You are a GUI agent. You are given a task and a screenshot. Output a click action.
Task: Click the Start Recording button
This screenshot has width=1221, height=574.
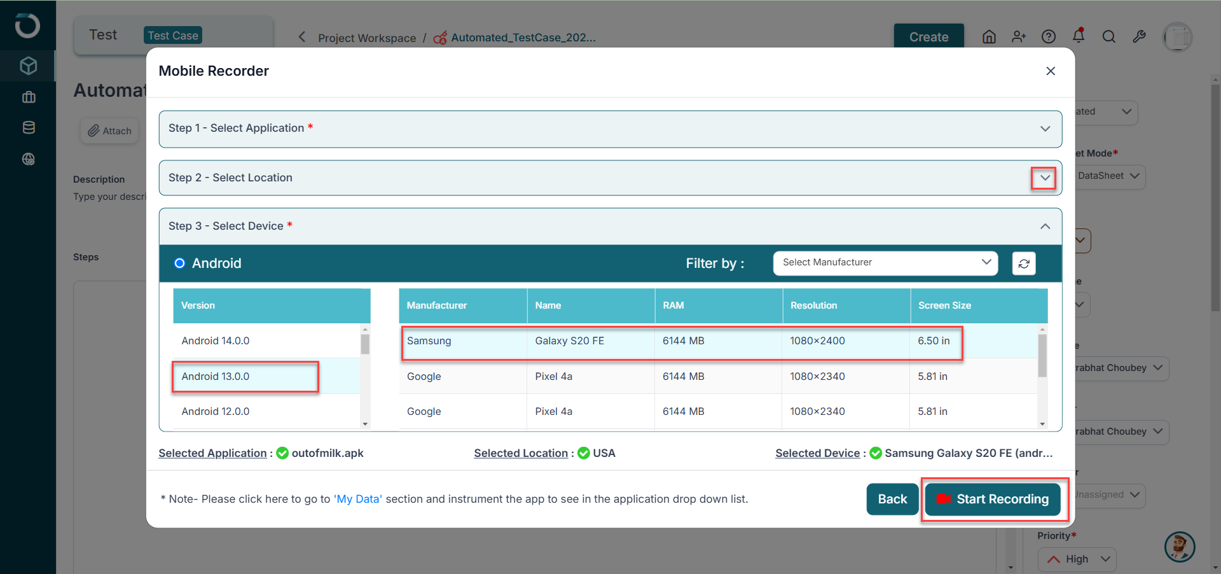click(993, 500)
